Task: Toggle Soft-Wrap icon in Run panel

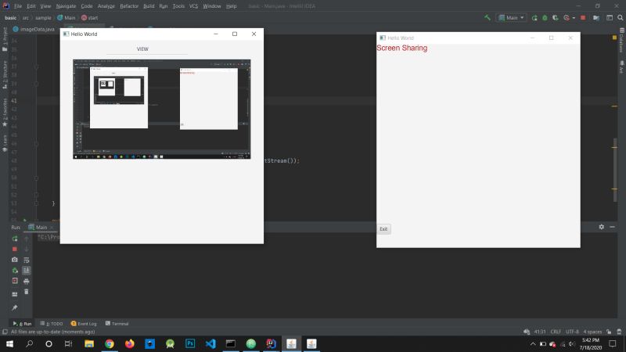Action: coord(27,260)
